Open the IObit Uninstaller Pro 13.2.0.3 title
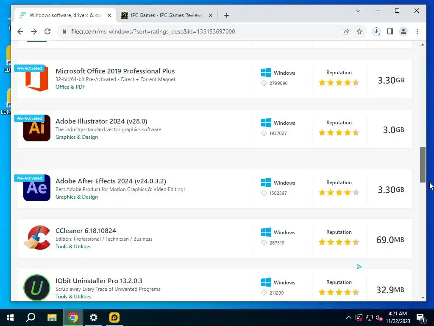 99,281
